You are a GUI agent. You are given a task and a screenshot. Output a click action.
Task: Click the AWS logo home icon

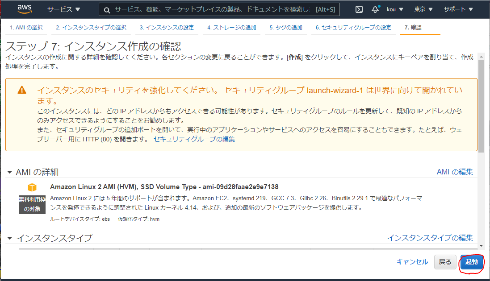25,9
